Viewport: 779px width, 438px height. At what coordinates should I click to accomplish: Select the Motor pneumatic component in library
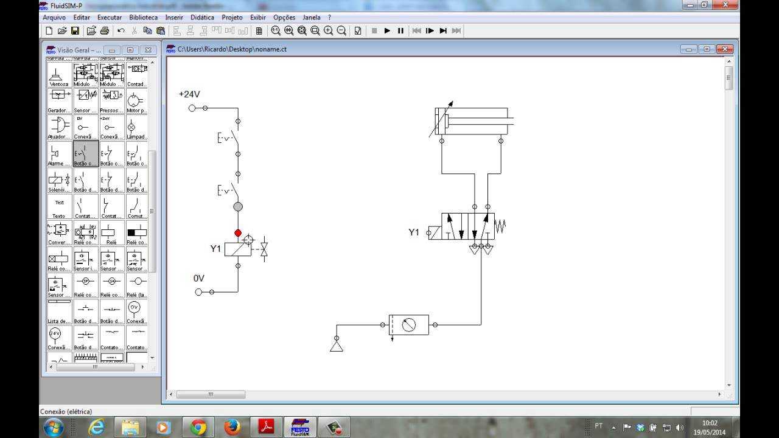(136, 102)
